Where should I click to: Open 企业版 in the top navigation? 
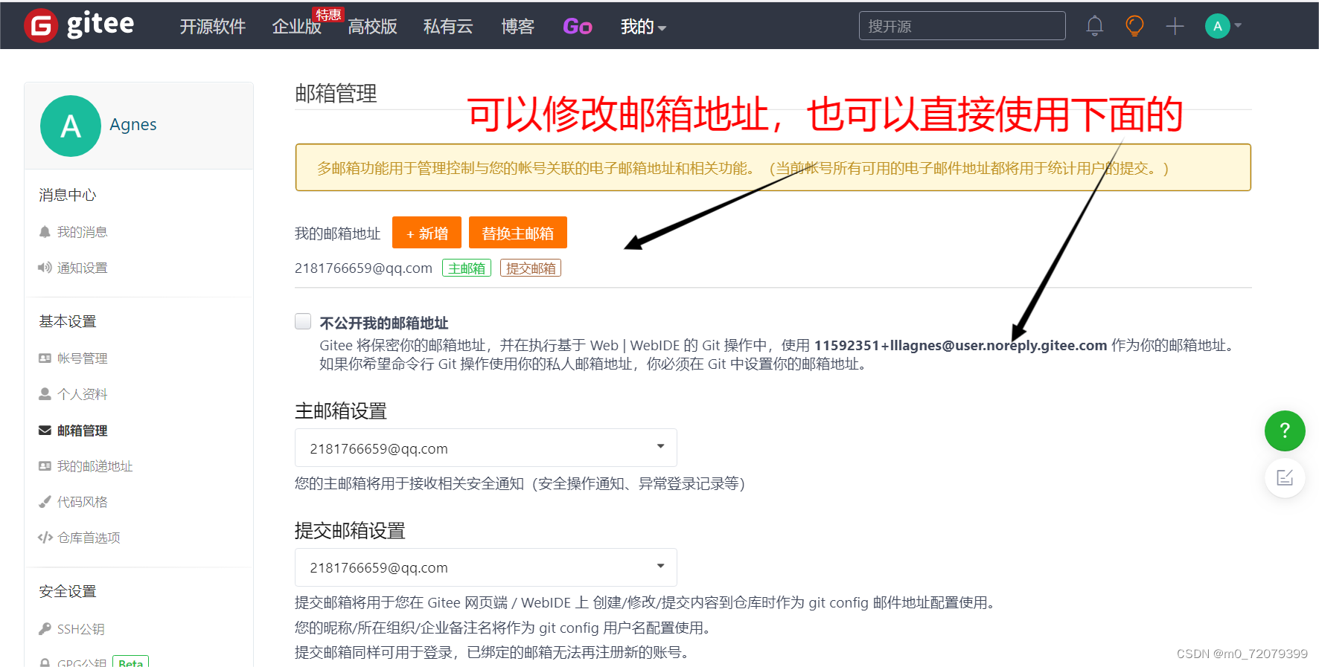[296, 27]
